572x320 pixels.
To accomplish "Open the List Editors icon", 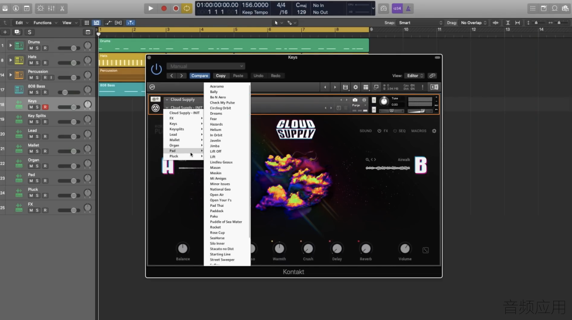I will click(532, 9).
